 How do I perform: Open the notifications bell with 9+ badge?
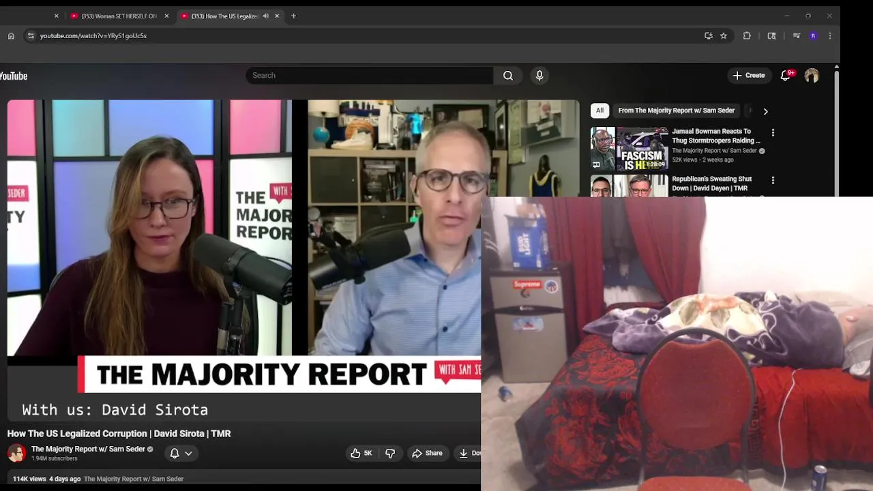tap(786, 75)
